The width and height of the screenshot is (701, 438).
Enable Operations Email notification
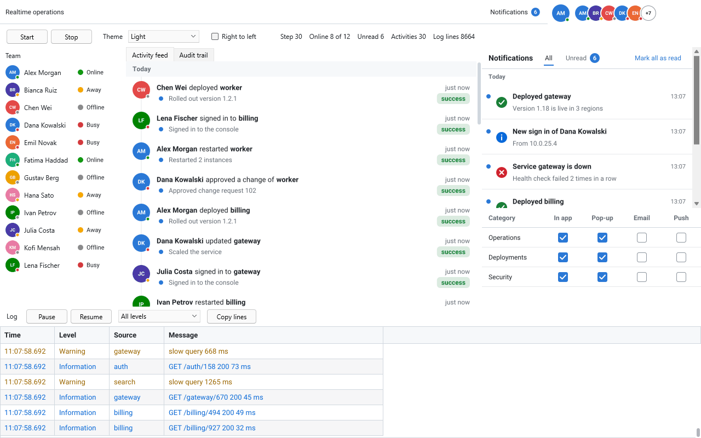(x=642, y=238)
